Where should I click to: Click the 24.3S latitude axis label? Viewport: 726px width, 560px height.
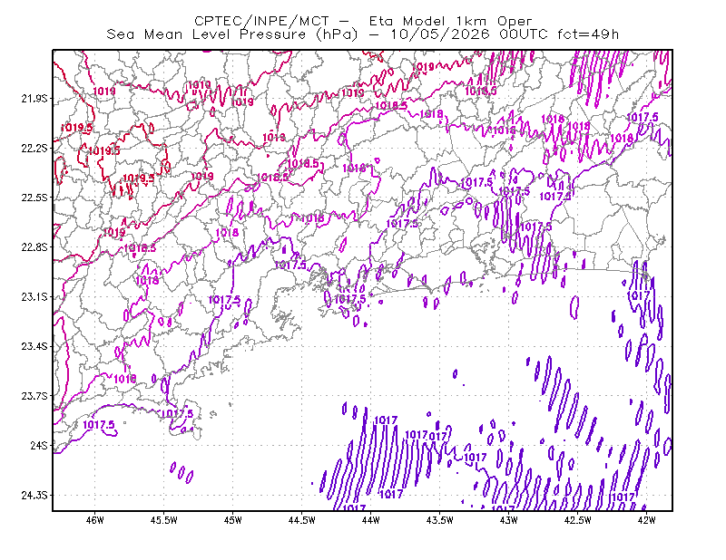click(x=34, y=496)
